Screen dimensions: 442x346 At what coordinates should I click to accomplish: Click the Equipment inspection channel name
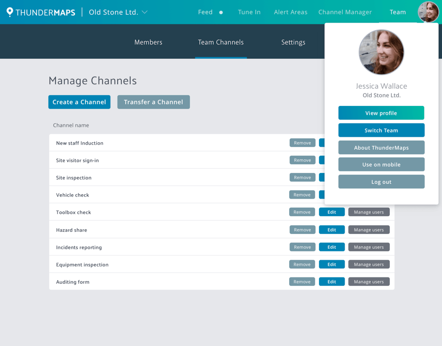[x=82, y=265]
